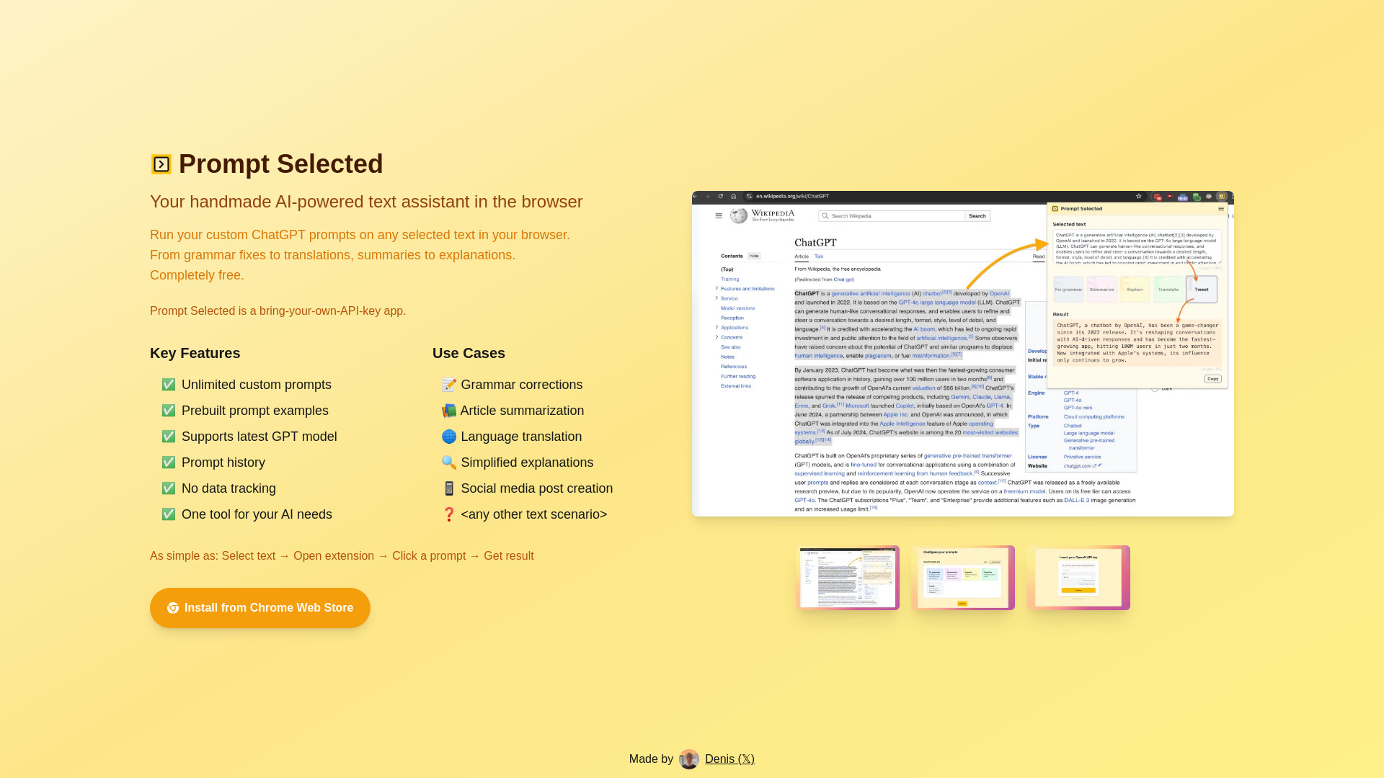Click the Social media post phone icon
This screenshot has width=1384, height=778.
(x=448, y=487)
